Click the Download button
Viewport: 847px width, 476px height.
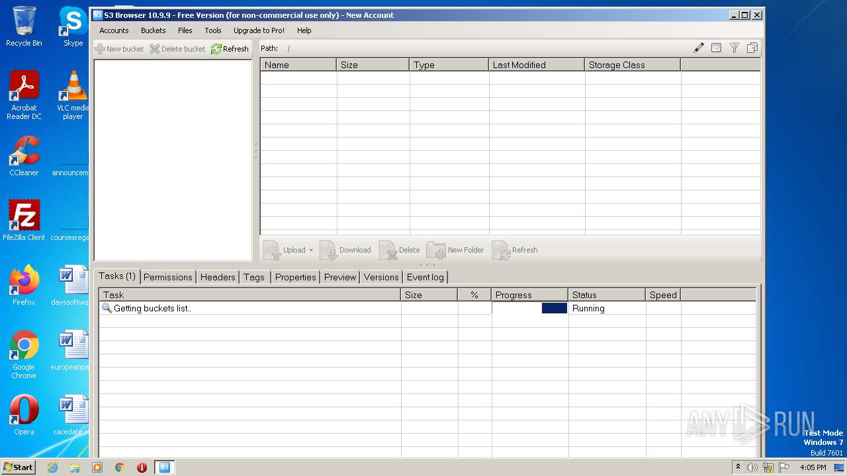(345, 250)
